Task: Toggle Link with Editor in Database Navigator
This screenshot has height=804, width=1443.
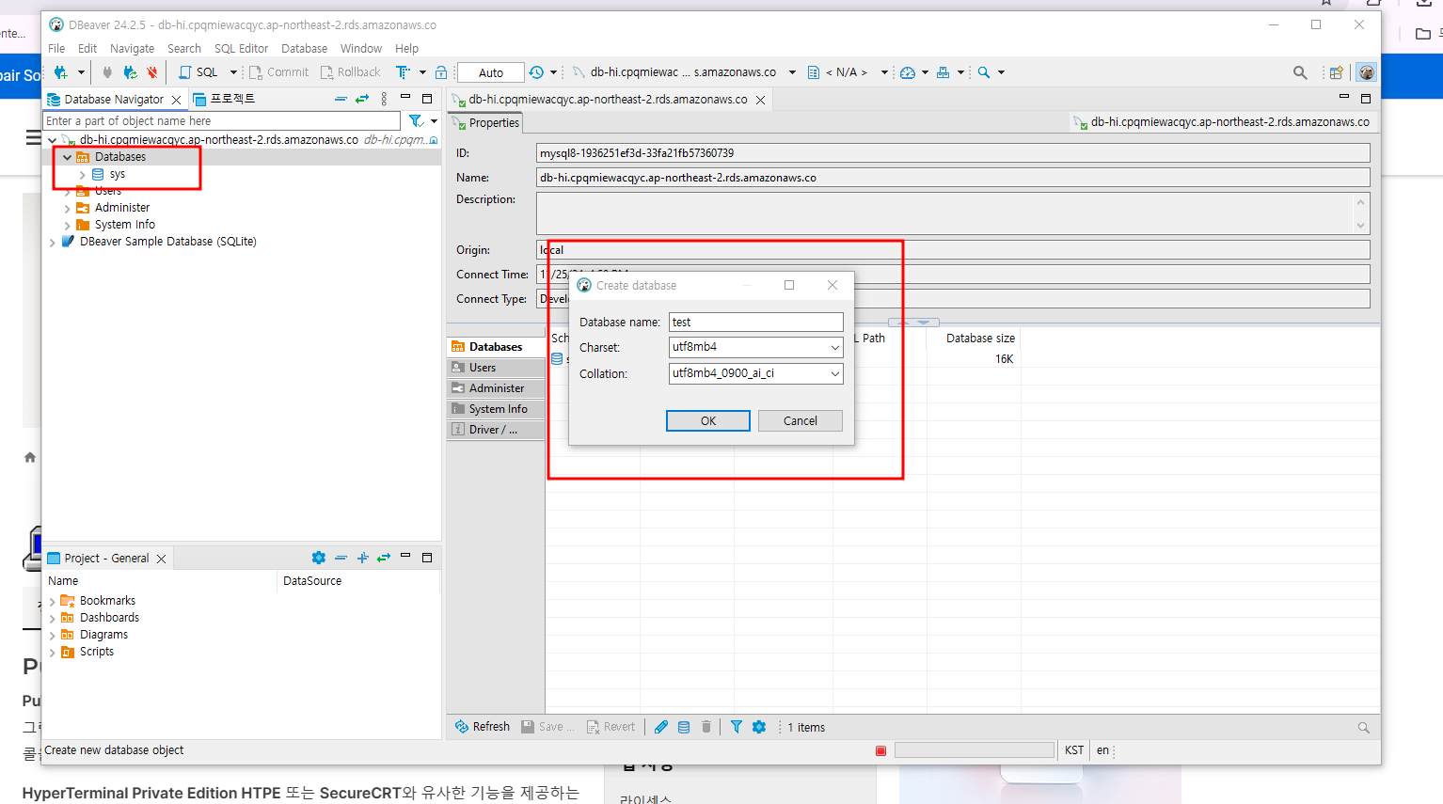Action: (x=362, y=99)
